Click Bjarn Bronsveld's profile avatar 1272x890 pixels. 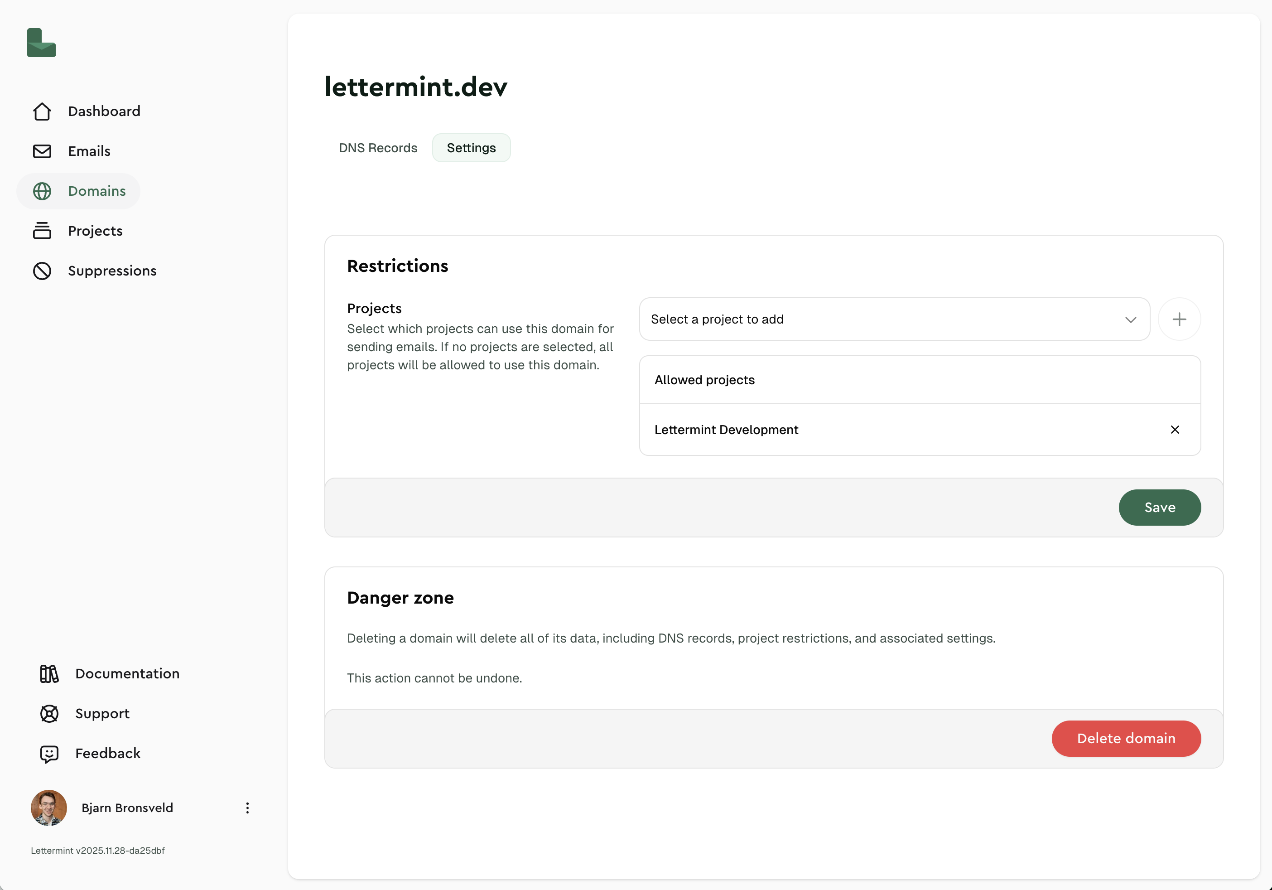(x=48, y=808)
